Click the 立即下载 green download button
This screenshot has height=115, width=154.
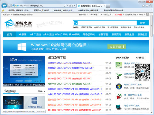[x=117, y=47]
